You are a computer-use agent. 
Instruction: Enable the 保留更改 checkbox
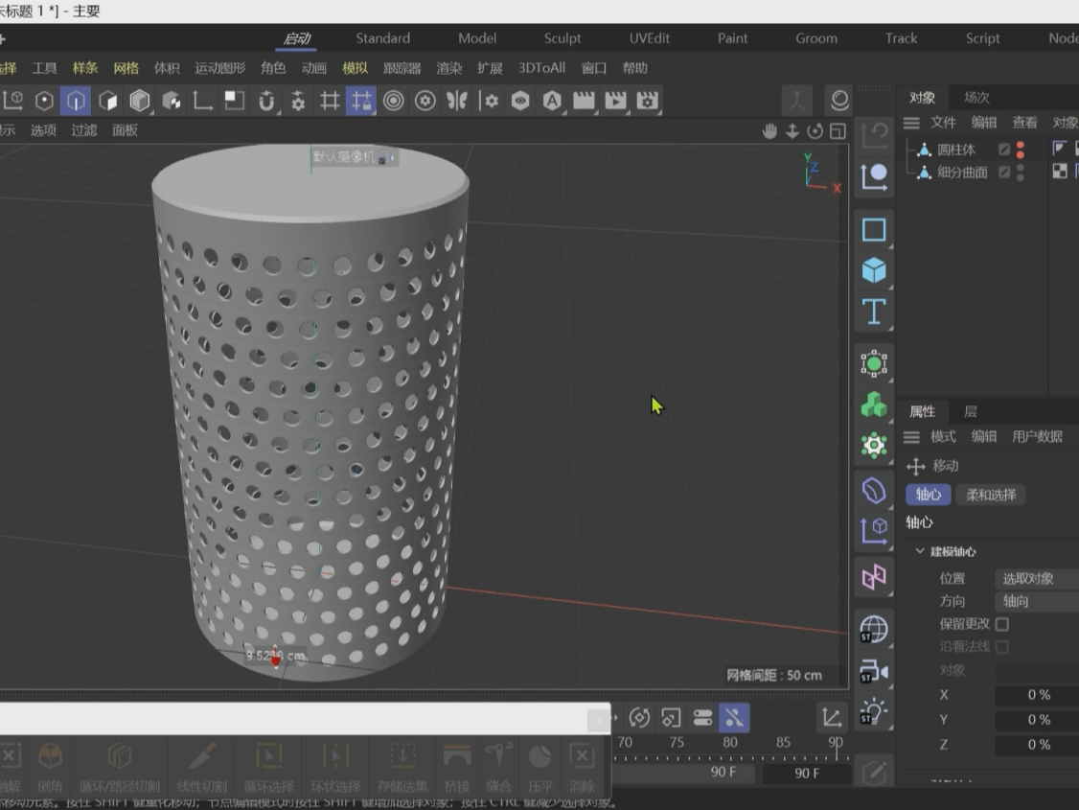1001,624
